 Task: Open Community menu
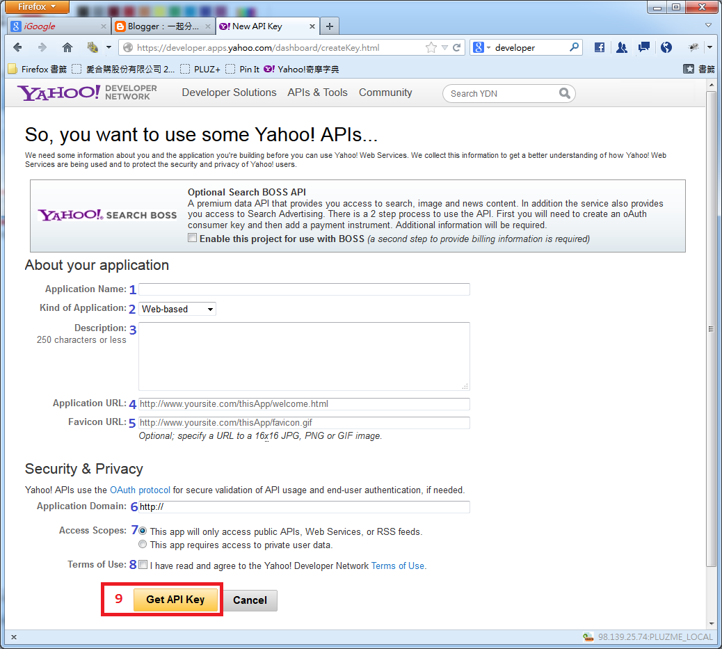[x=385, y=93]
